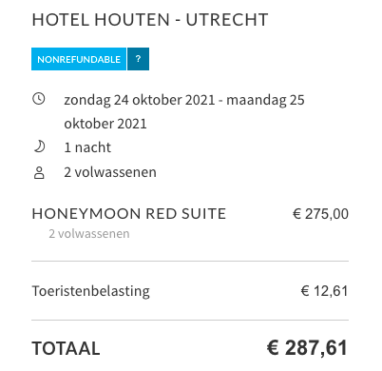This screenshot has width=382, height=371.
Task: Click the € 287,61 total amount
Action: (x=307, y=347)
